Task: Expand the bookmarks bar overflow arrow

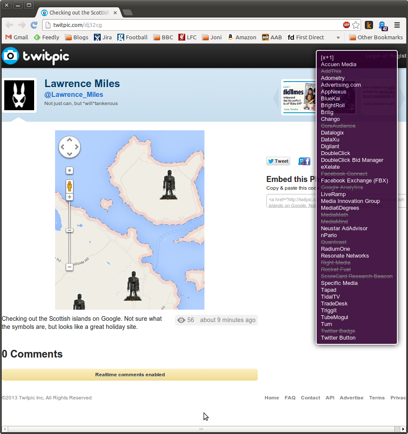Action: [338, 38]
